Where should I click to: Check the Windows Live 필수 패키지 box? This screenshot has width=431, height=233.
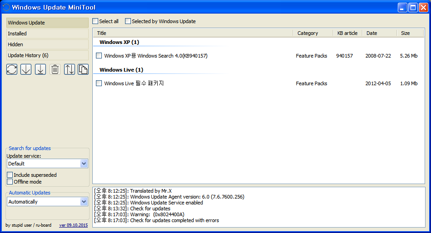pos(99,83)
